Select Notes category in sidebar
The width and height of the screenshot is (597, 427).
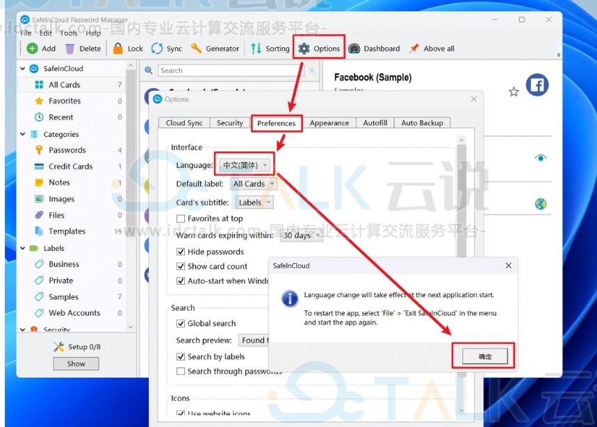pos(72,183)
